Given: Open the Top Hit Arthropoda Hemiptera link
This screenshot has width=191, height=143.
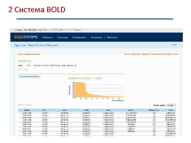Looking at the screenshot, I should pos(151,54).
